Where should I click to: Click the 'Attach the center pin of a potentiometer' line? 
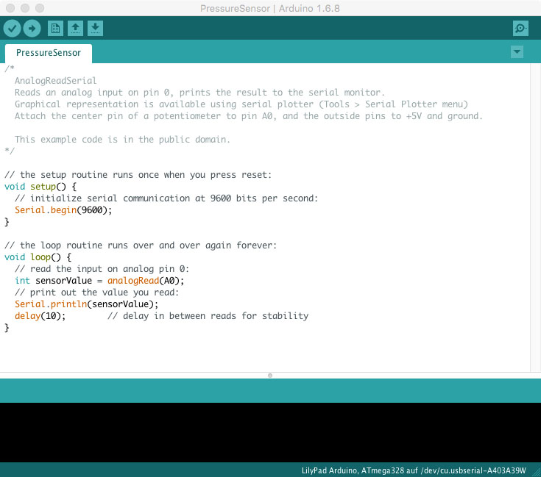tap(249, 116)
